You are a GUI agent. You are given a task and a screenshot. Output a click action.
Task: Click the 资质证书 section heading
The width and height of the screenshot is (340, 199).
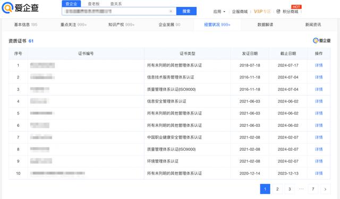(x=18, y=41)
